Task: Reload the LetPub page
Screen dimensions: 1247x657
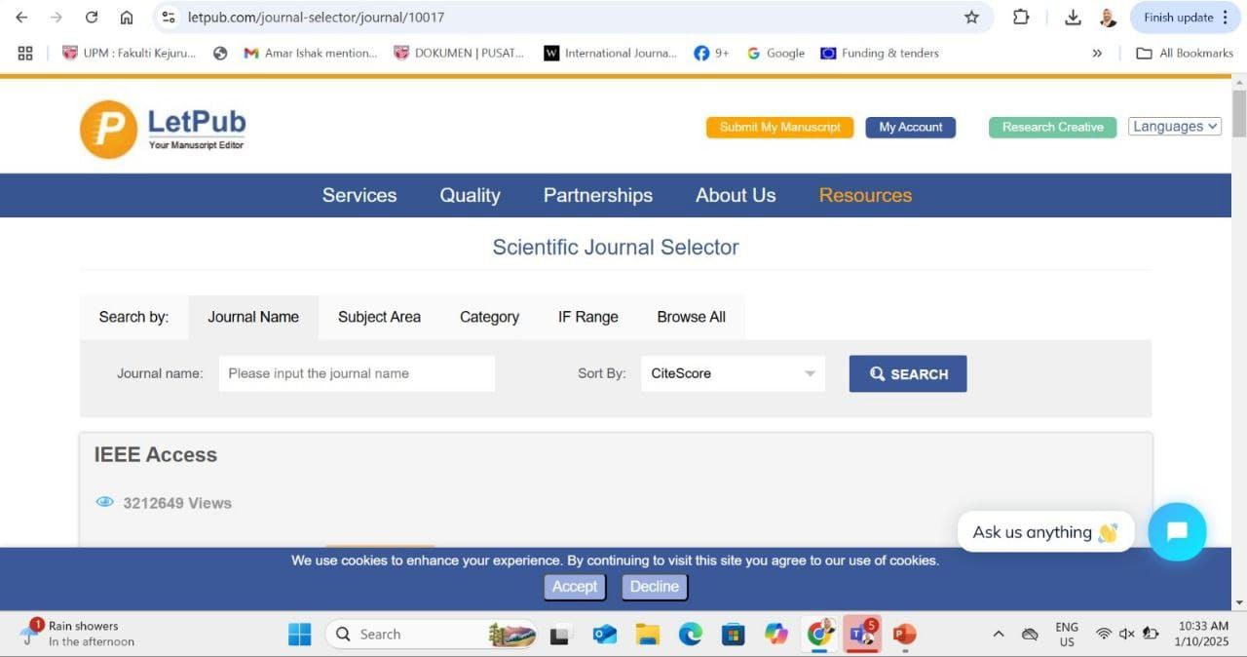Action: click(92, 18)
